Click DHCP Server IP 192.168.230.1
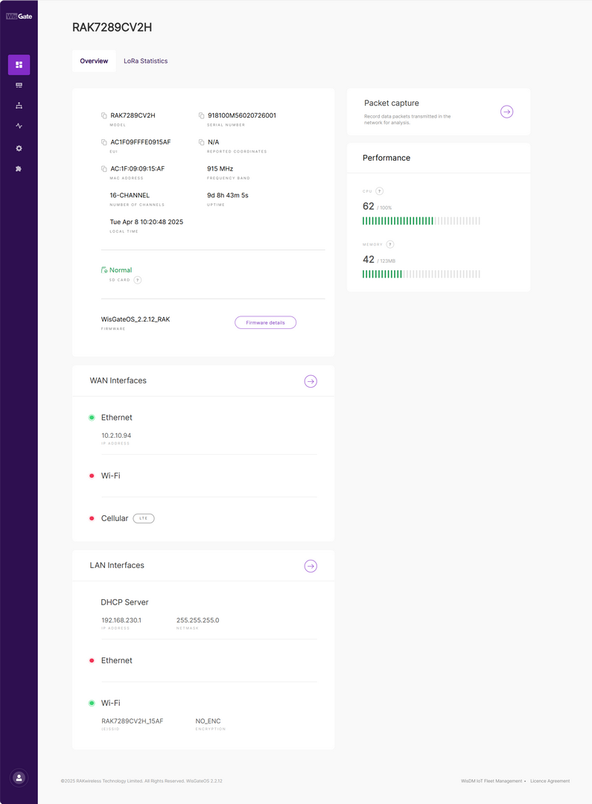The height and width of the screenshot is (804, 592). coord(121,620)
